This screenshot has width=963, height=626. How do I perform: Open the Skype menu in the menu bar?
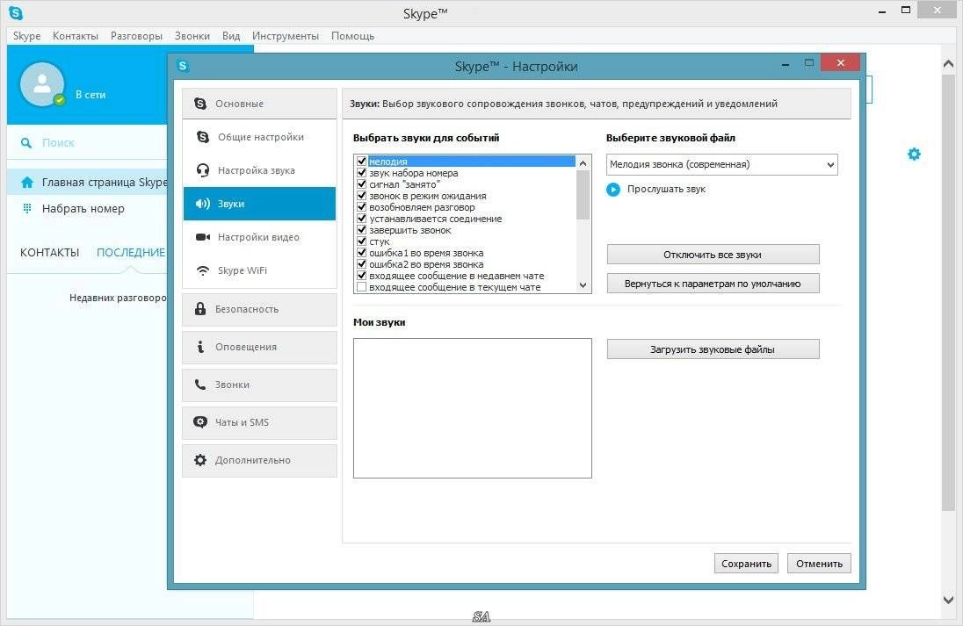click(x=27, y=36)
